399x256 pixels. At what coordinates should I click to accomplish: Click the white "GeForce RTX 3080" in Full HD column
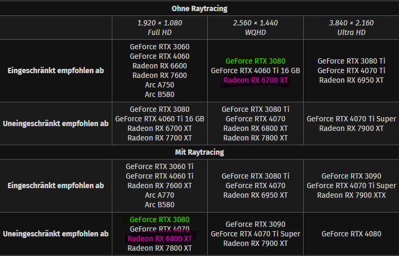coord(160,109)
